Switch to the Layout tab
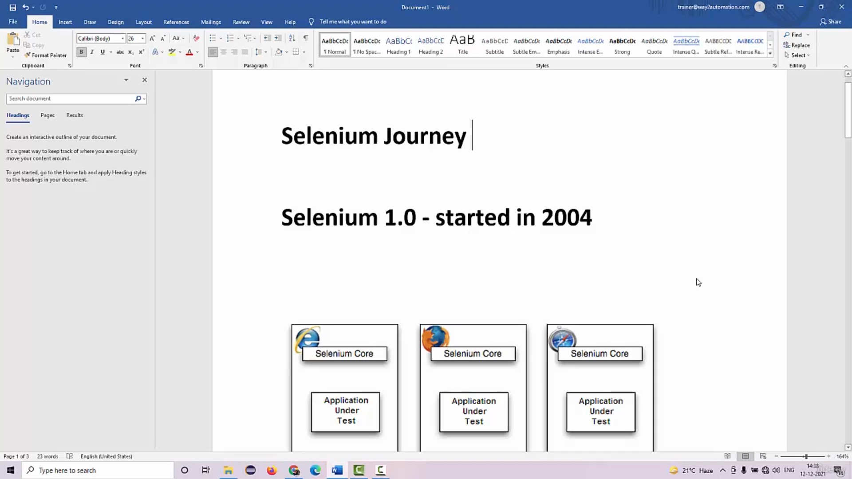Image resolution: width=852 pixels, height=479 pixels. [143, 22]
